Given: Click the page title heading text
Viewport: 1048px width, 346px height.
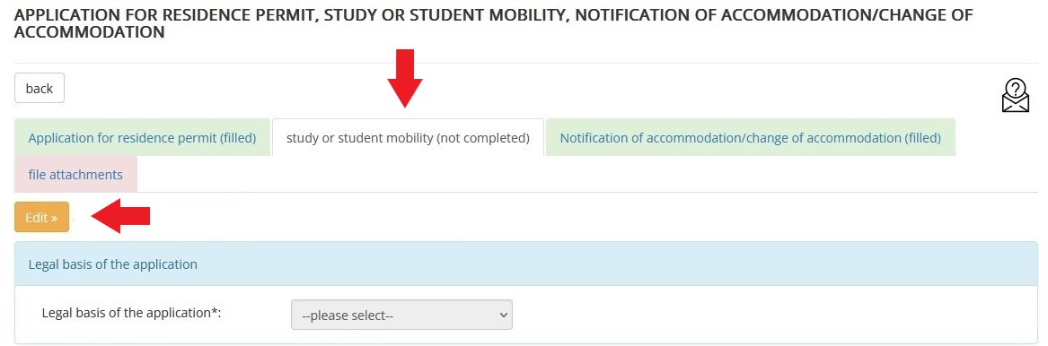Looking at the screenshot, I should [x=493, y=23].
